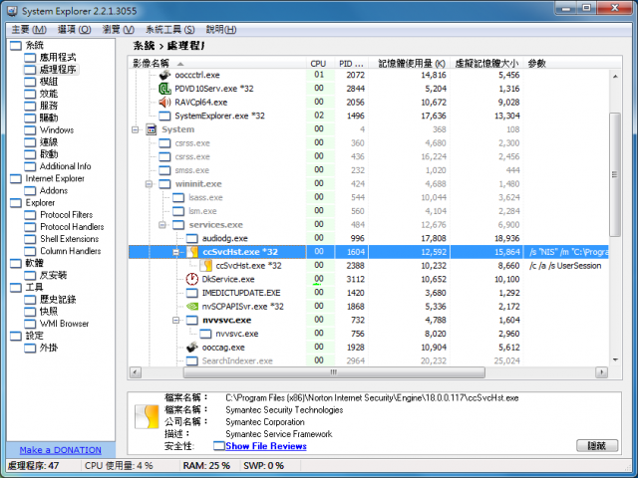
Task: Click the System Explorer title bar app icon
Action: tap(12, 11)
